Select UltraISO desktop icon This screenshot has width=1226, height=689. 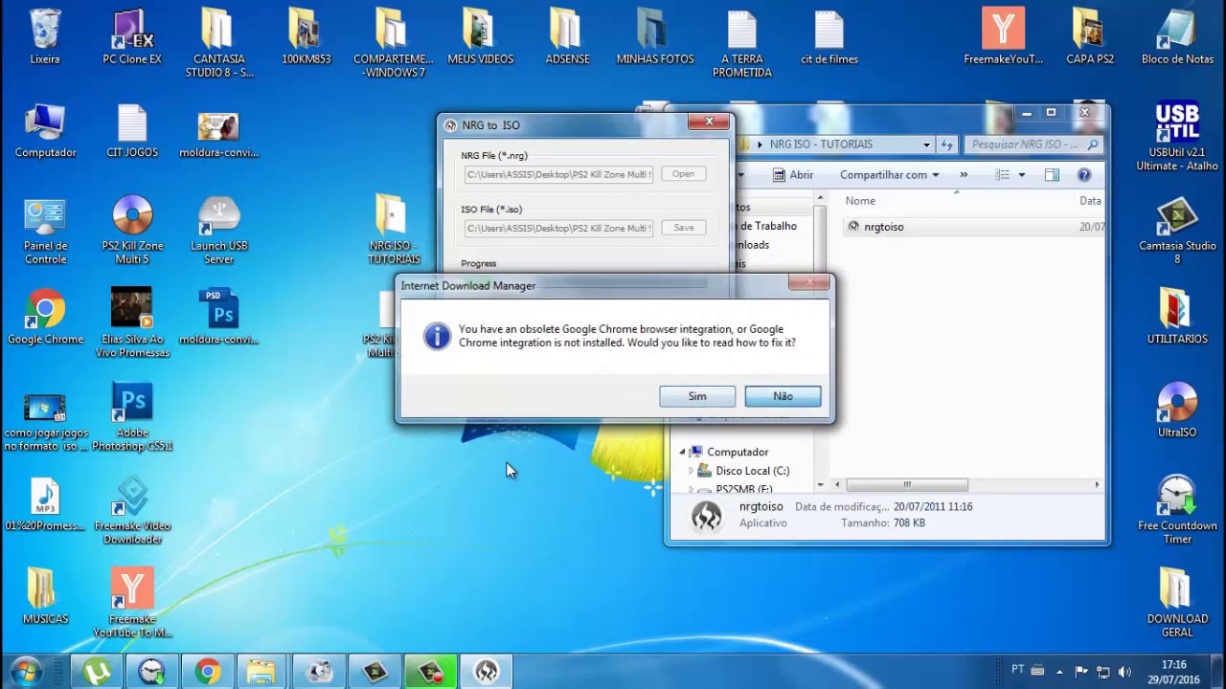pos(1177,410)
